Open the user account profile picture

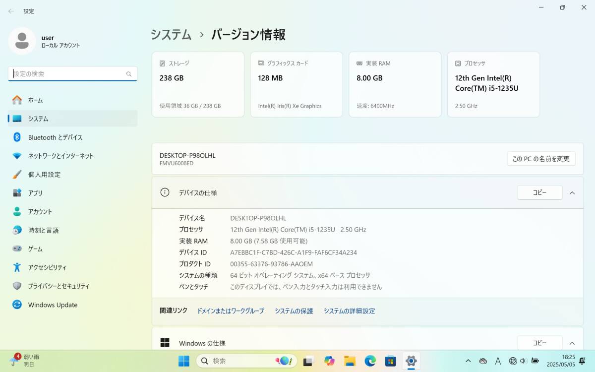pyautogui.click(x=22, y=41)
